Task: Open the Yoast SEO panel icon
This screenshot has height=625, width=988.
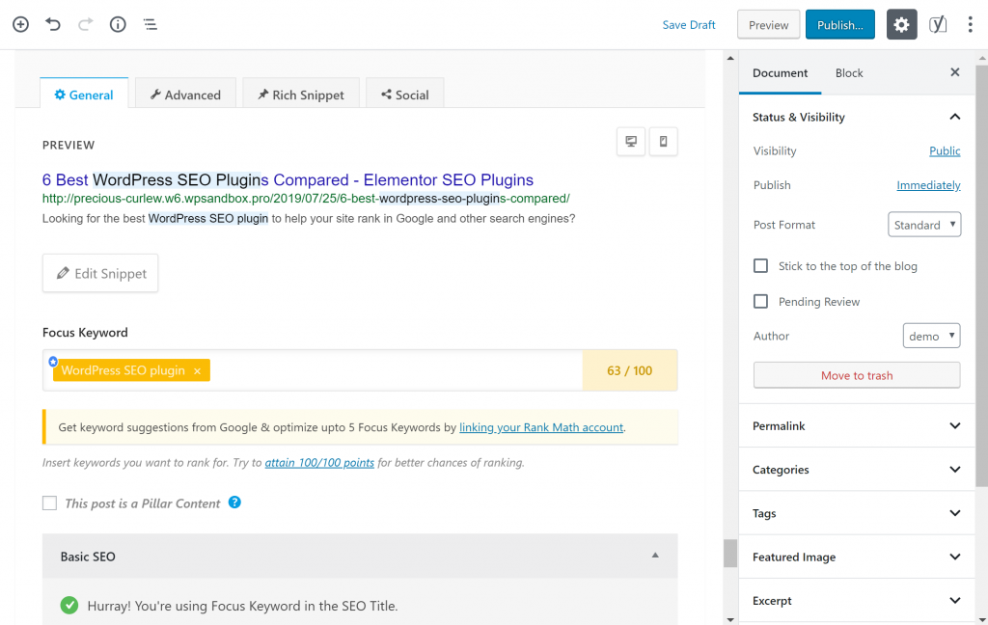Action: [937, 25]
